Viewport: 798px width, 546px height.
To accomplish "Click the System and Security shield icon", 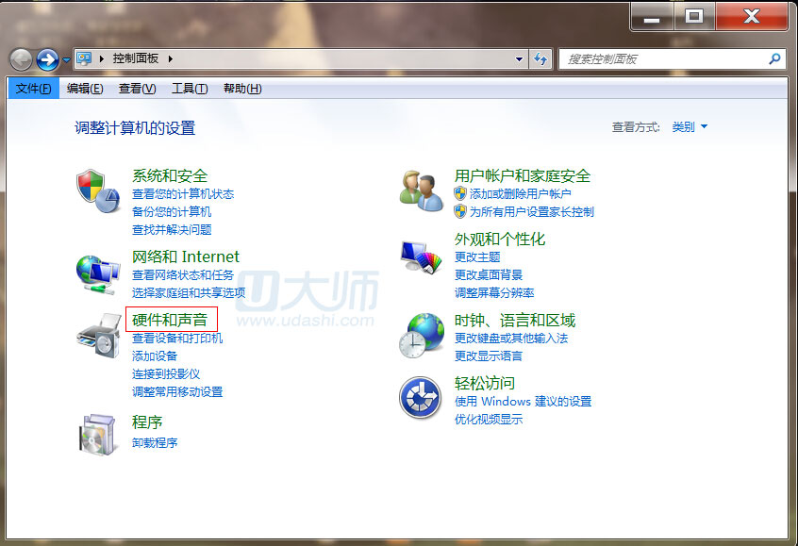I will pyautogui.click(x=98, y=191).
